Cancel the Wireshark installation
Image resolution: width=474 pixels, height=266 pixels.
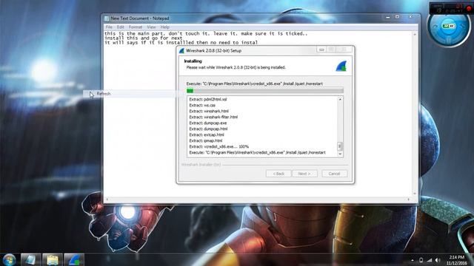click(334, 174)
